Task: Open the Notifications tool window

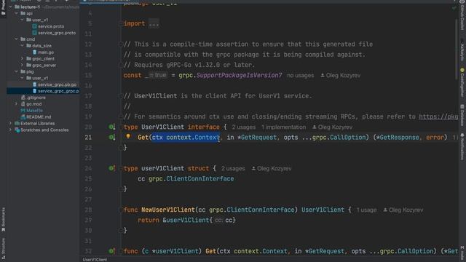Action: click(462, 146)
